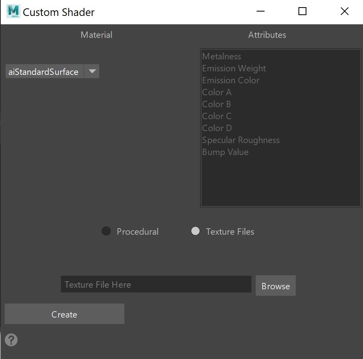Minimize the Custom Shader window
This screenshot has height=359, width=363.
click(261, 12)
